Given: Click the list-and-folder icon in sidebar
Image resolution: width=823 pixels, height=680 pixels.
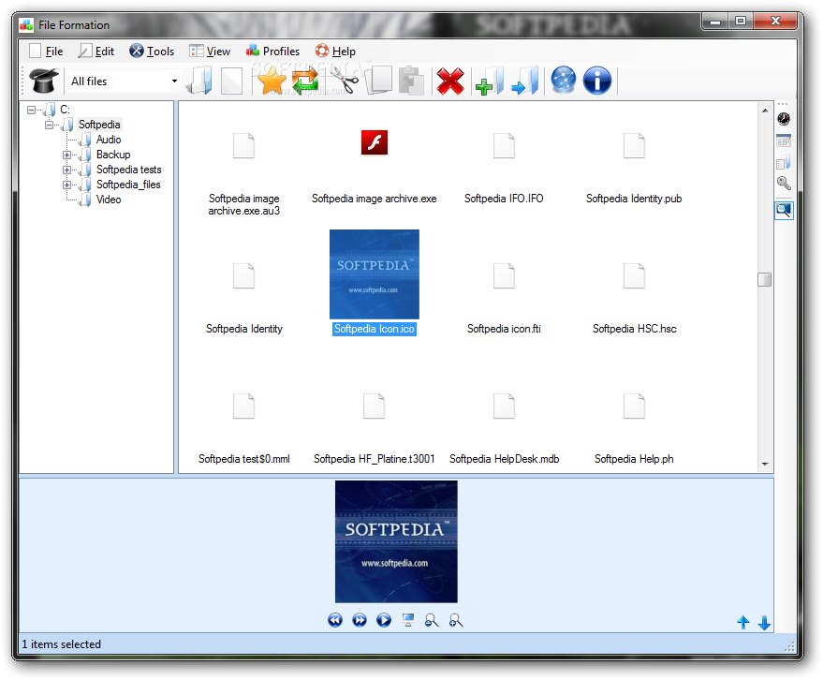Looking at the screenshot, I should [784, 162].
